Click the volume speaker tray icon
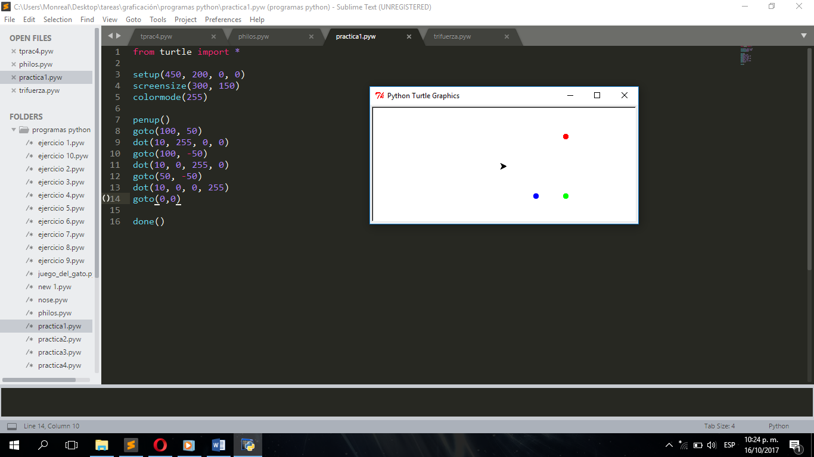This screenshot has height=457, width=814. [712, 445]
